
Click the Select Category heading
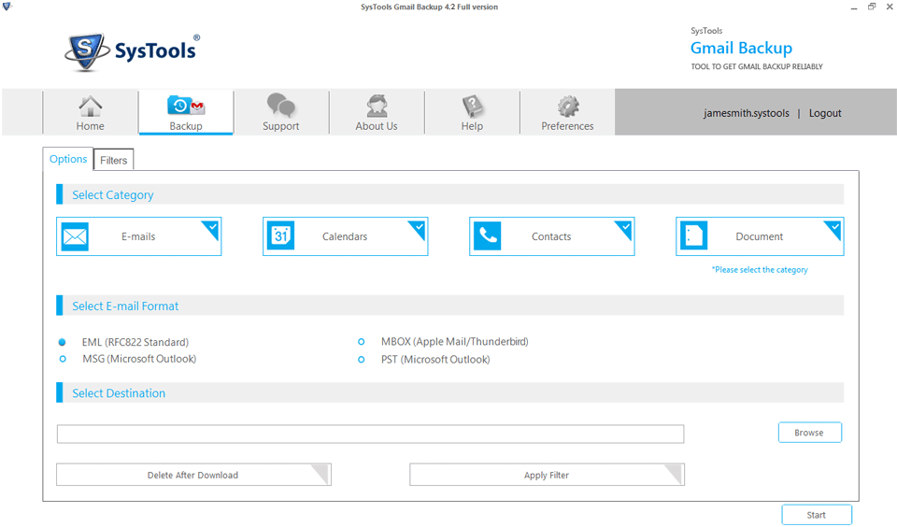[x=113, y=195]
